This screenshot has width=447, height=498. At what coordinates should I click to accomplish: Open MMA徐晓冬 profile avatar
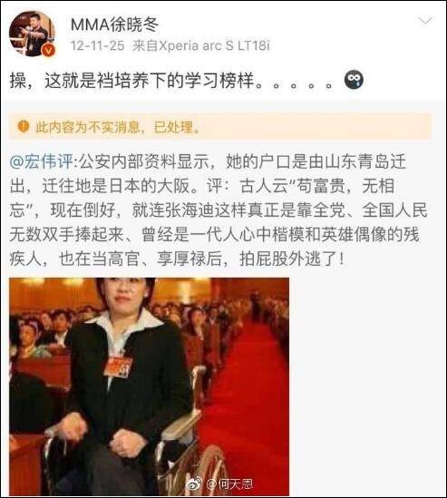point(32,34)
